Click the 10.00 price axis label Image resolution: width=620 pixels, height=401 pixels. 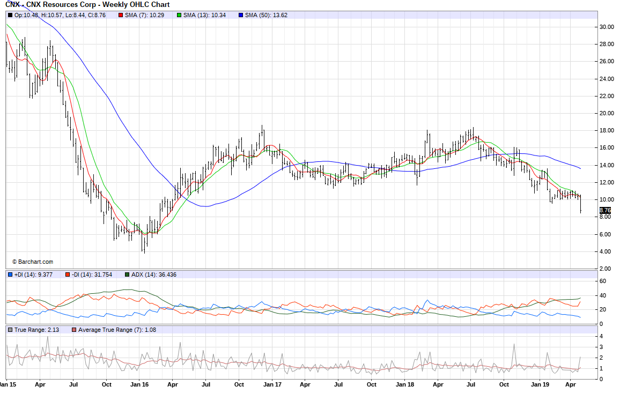tap(607, 199)
